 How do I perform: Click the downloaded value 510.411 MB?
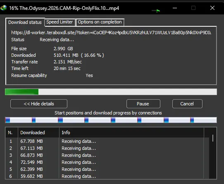66,55
